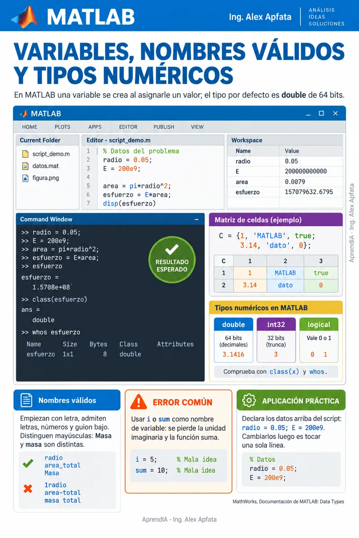The width and height of the screenshot is (359, 538).
Task: Click the warning triangle icon beside Error Común
Action: pyautogui.click(x=138, y=402)
